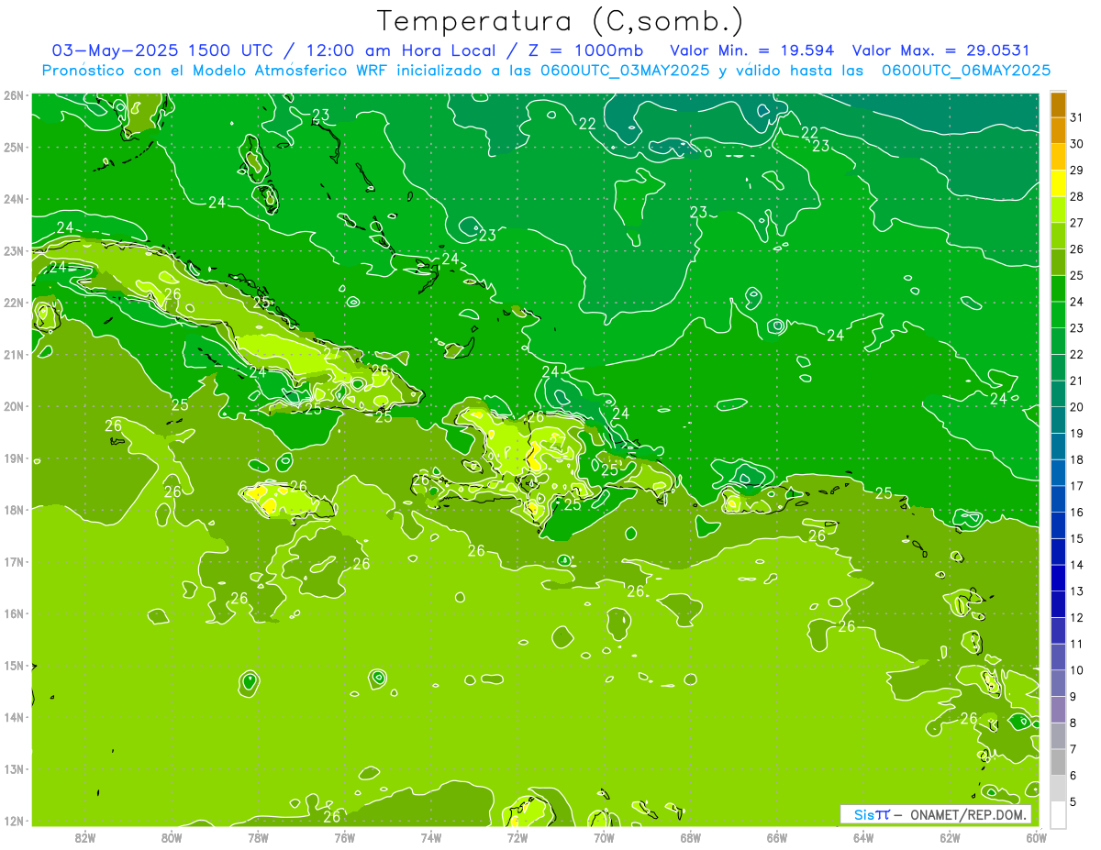
Task: Click the "23N" latitude axis label
Action: pos(13,250)
